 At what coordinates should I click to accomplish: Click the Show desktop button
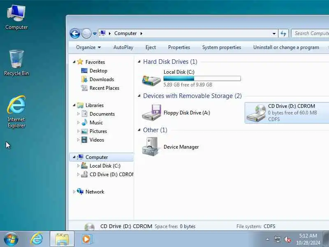point(326,239)
